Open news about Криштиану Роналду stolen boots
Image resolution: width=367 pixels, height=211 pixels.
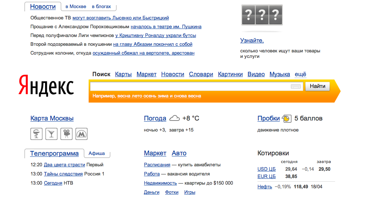pos(156,36)
